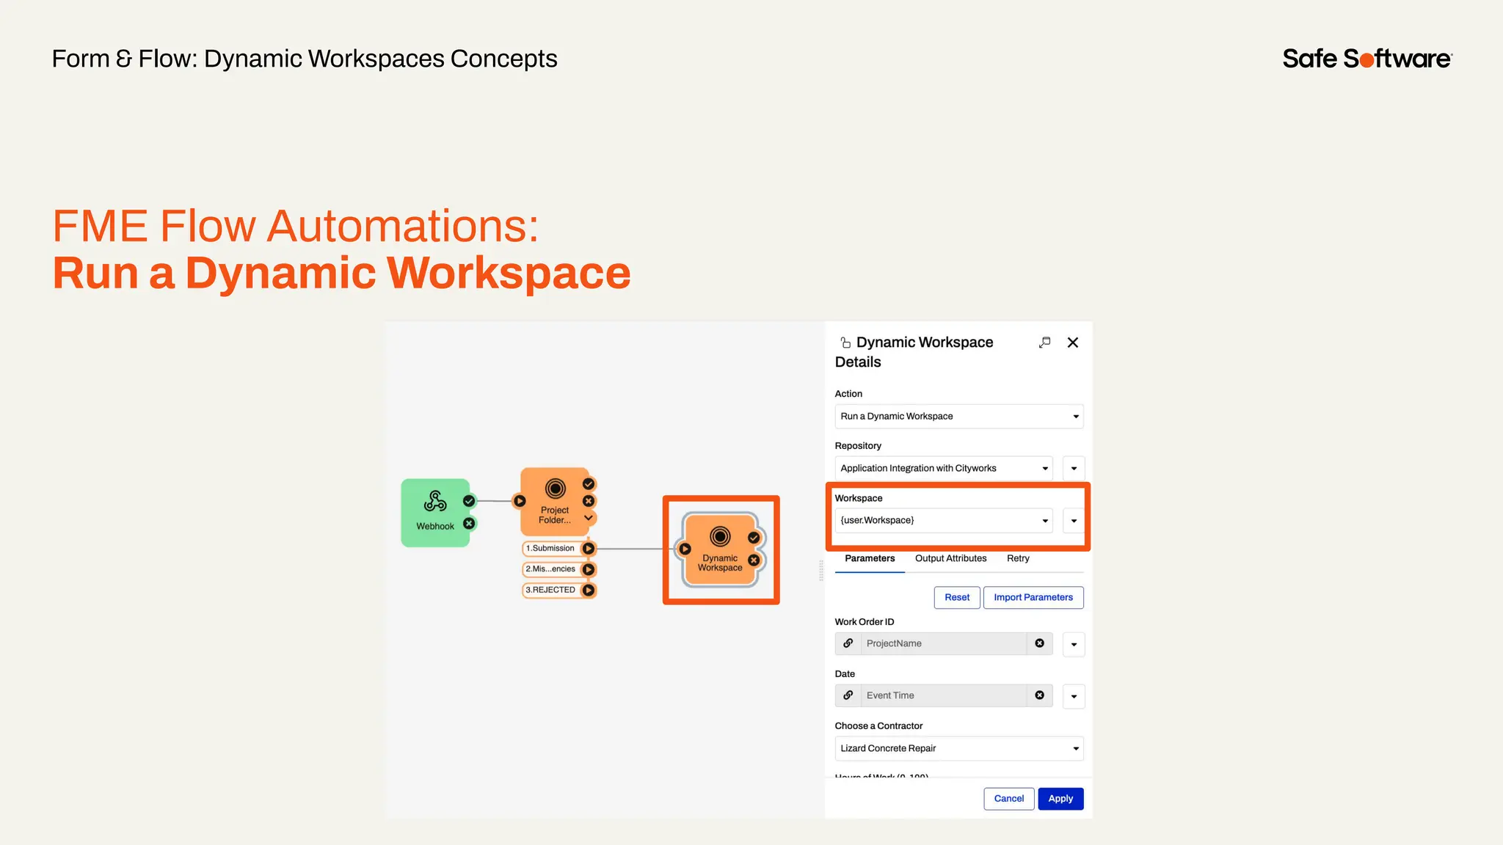This screenshot has width=1503, height=845.
Task: Close the Dynamic Workspace Details panel
Action: point(1073,343)
